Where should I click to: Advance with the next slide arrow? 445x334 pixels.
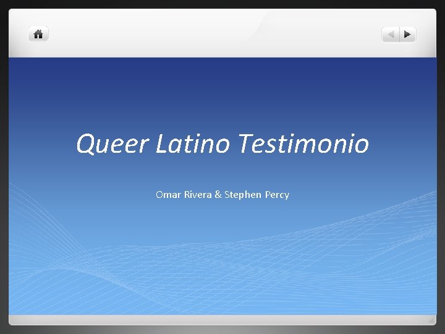408,35
